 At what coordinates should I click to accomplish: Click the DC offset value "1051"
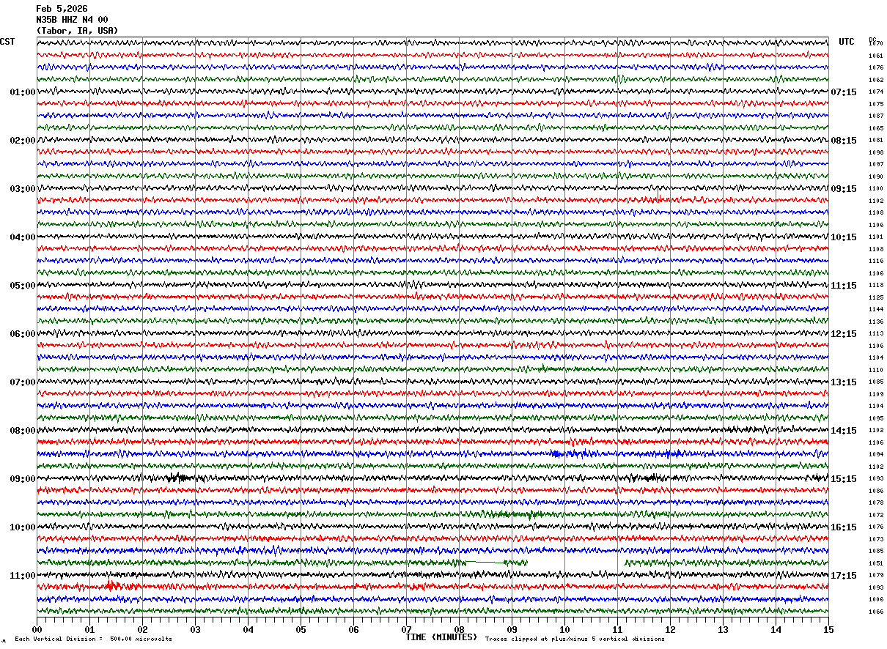pyautogui.click(x=876, y=563)
